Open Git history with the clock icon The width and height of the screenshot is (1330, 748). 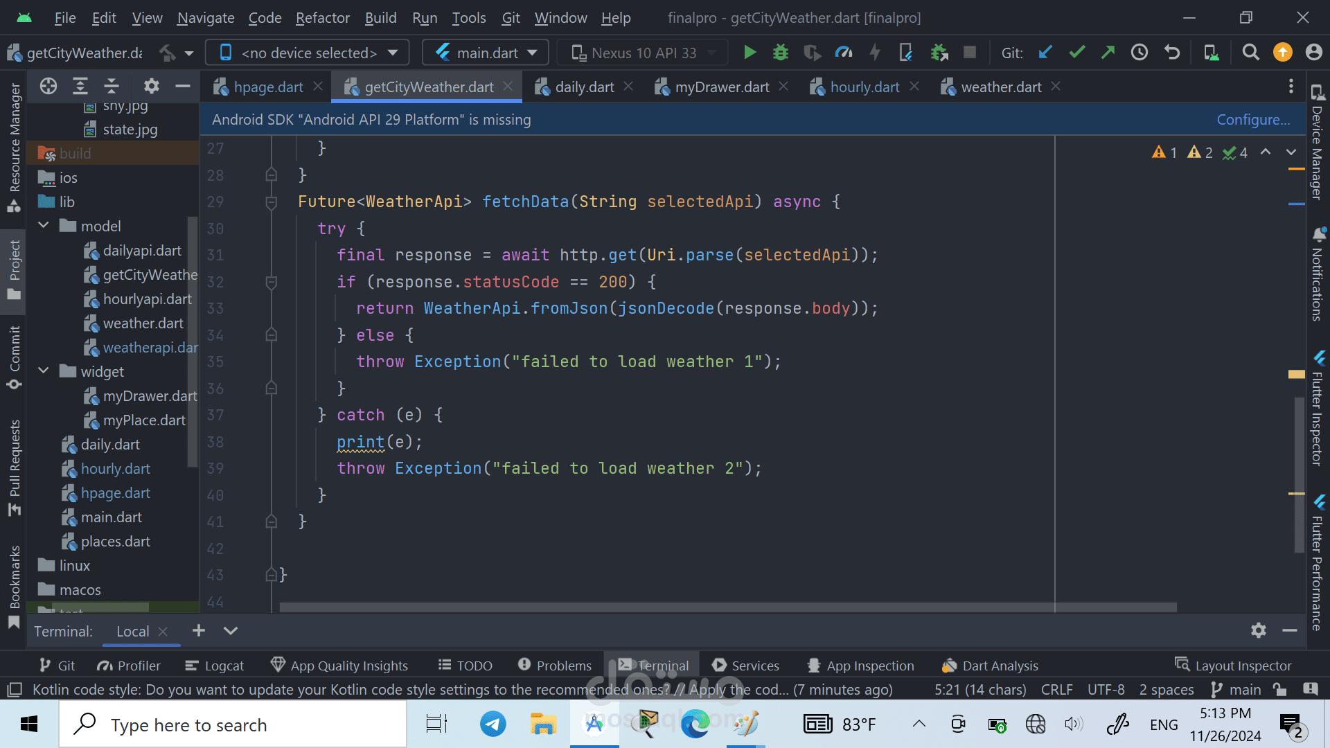click(x=1140, y=53)
